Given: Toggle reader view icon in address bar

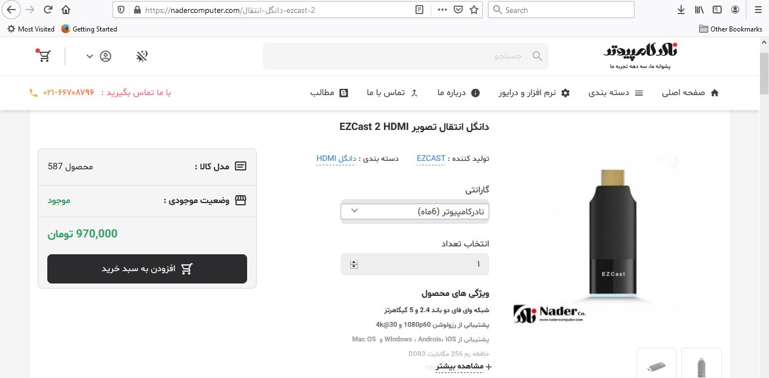Looking at the screenshot, I should coord(419,10).
